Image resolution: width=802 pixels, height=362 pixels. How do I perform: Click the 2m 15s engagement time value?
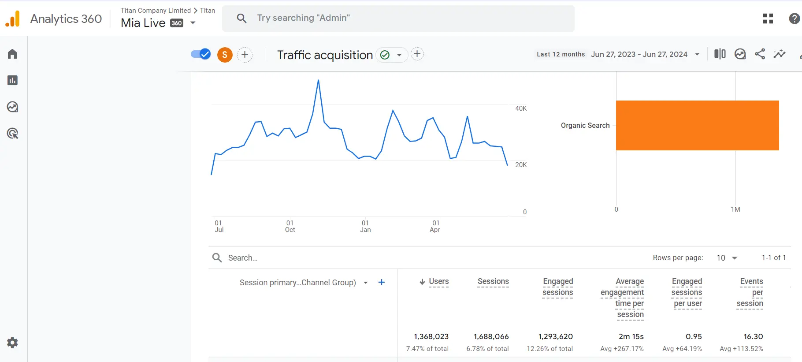coord(631,336)
